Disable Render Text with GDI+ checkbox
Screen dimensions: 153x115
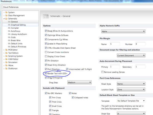click(46, 73)
